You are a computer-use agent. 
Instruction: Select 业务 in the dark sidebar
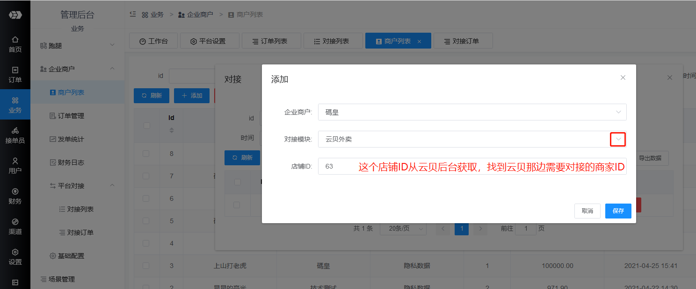[15, 105]
